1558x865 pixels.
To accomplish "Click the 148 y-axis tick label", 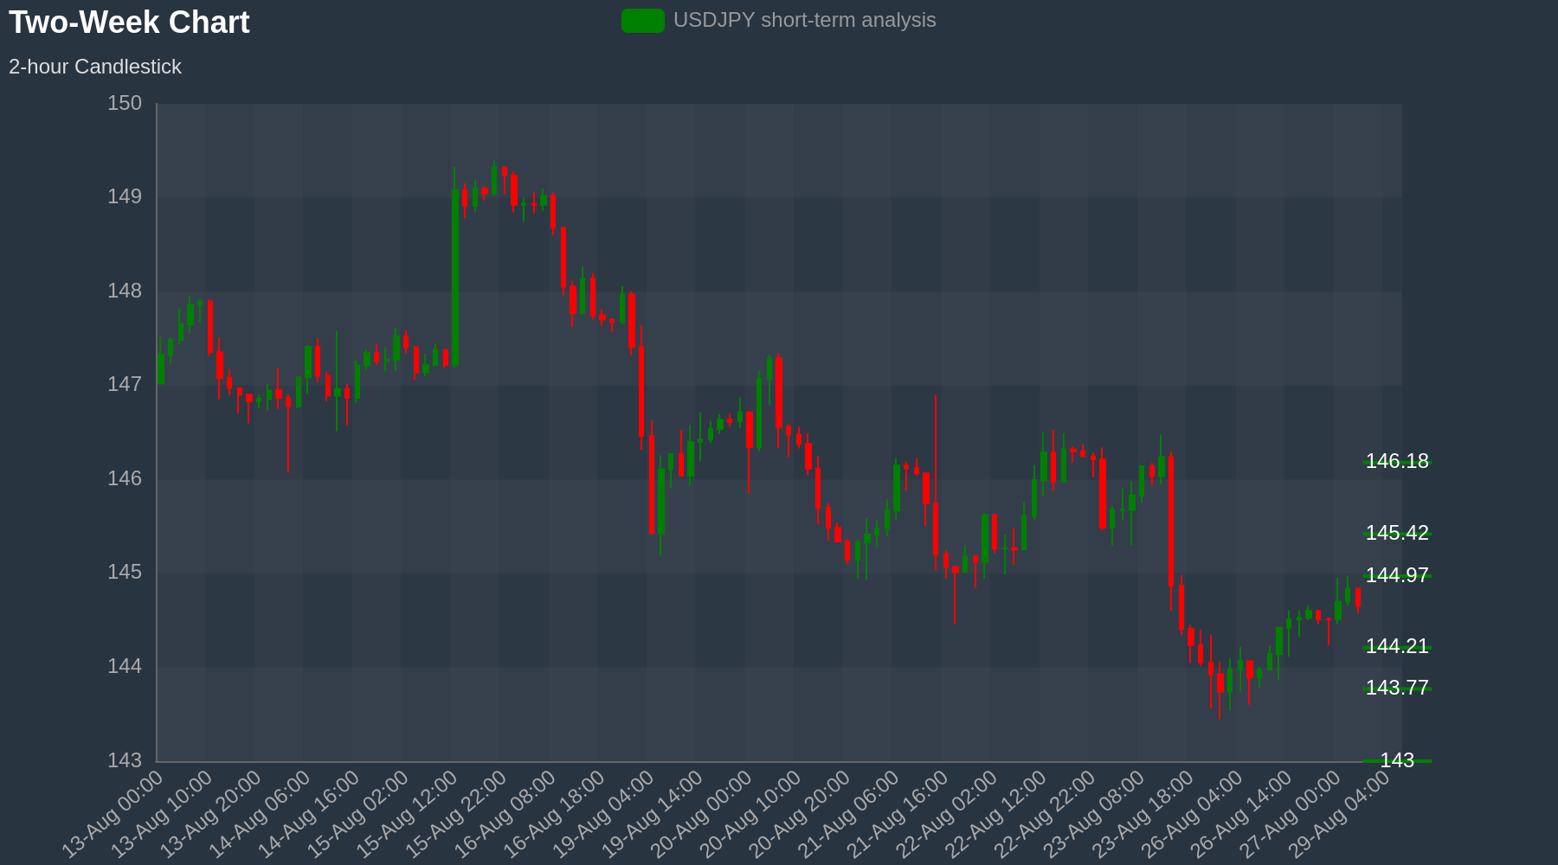I will (x=125, y=292).
